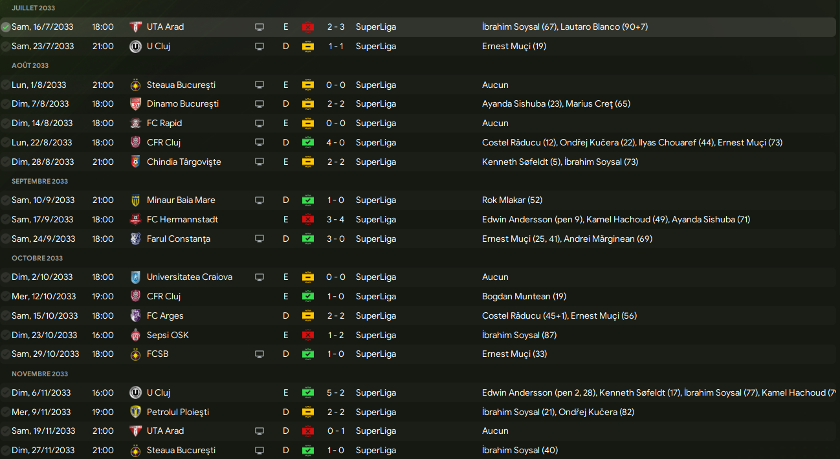Click green win icon on Farul Constanța row
Screen dimensions: 840x459
(307, 239)
